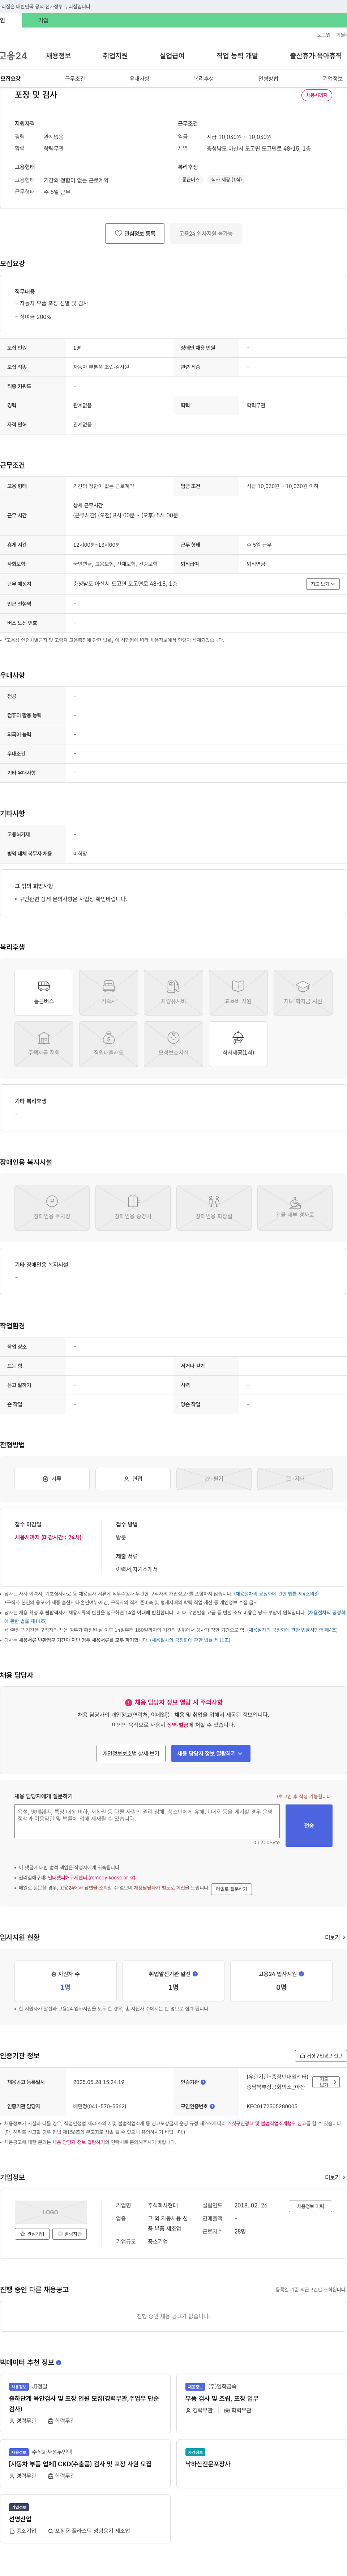The width and height of the screenshot is (347, 2576).
Task: Click the 자녀 학자금 지원 icon
Action: [x=303, y=992]
